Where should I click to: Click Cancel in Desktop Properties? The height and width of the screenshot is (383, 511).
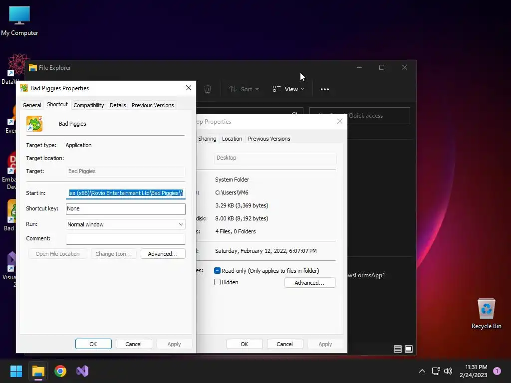[x=285, y=344]
